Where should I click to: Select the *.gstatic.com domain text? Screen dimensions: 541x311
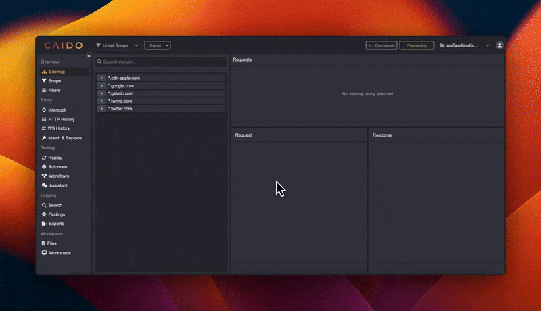coord(121,93)
